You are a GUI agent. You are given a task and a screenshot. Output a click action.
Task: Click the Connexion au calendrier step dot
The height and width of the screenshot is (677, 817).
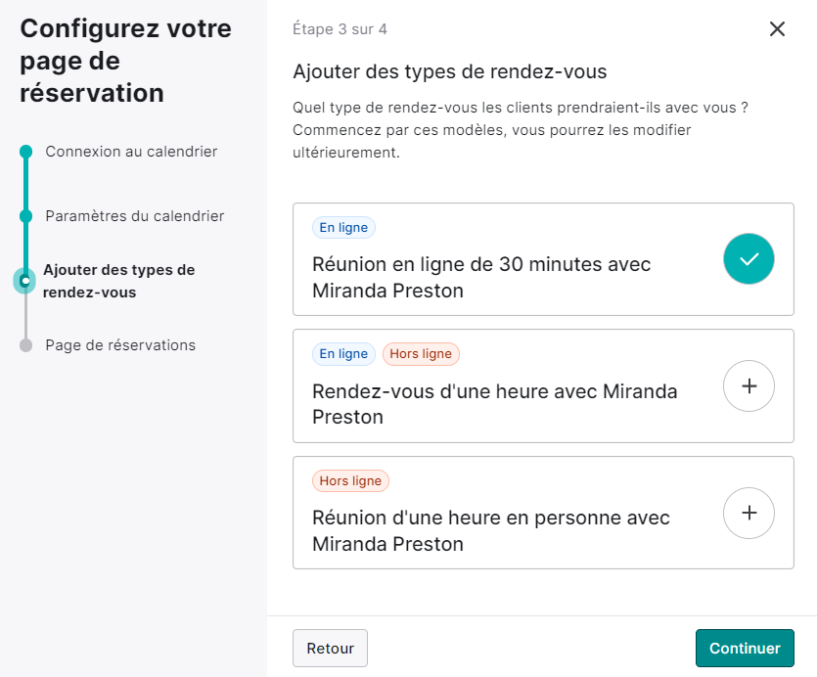[26, 151]
